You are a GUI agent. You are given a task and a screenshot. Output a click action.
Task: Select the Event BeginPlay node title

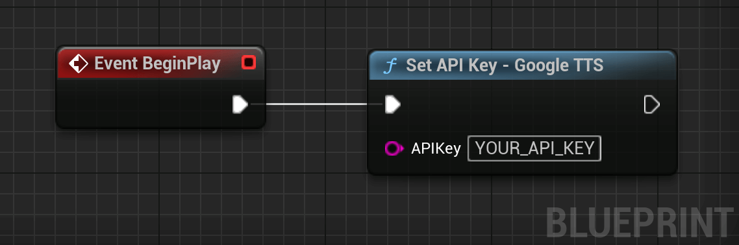(157, 64)
